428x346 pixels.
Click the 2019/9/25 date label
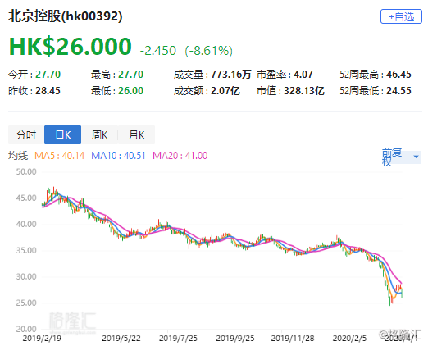tap(235, 339)
